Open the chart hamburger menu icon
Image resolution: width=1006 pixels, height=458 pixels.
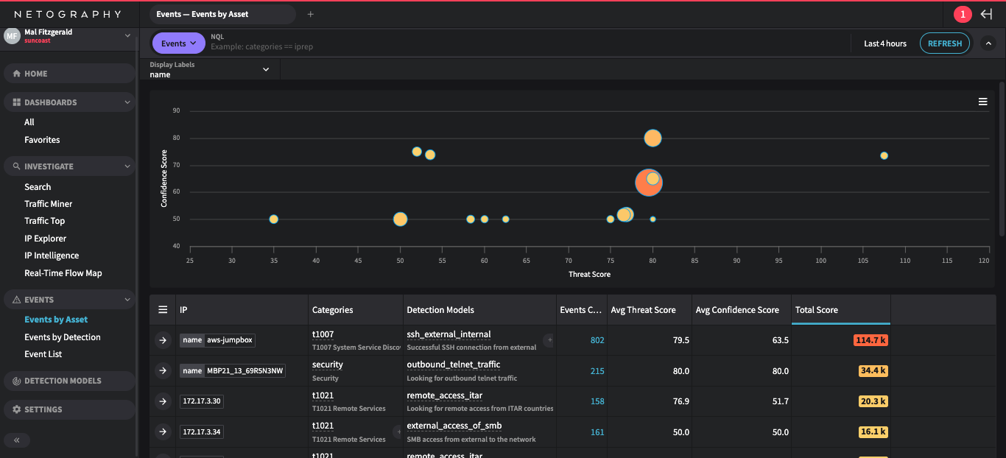coord(982,102)
